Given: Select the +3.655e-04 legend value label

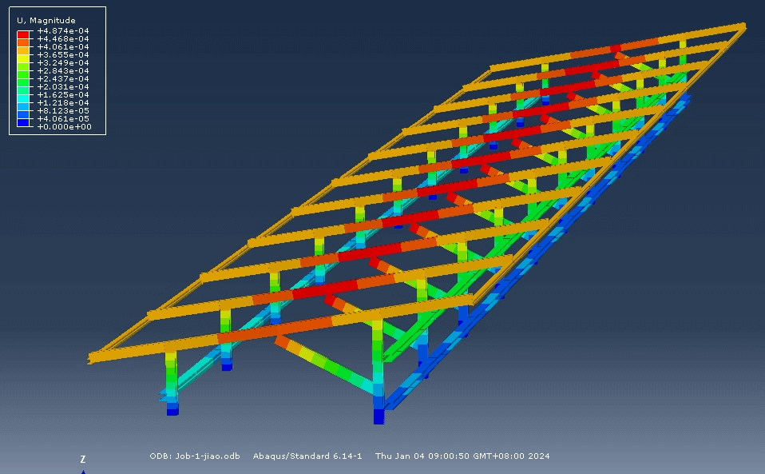Looking at the screenshot, I should click(63, 54).
